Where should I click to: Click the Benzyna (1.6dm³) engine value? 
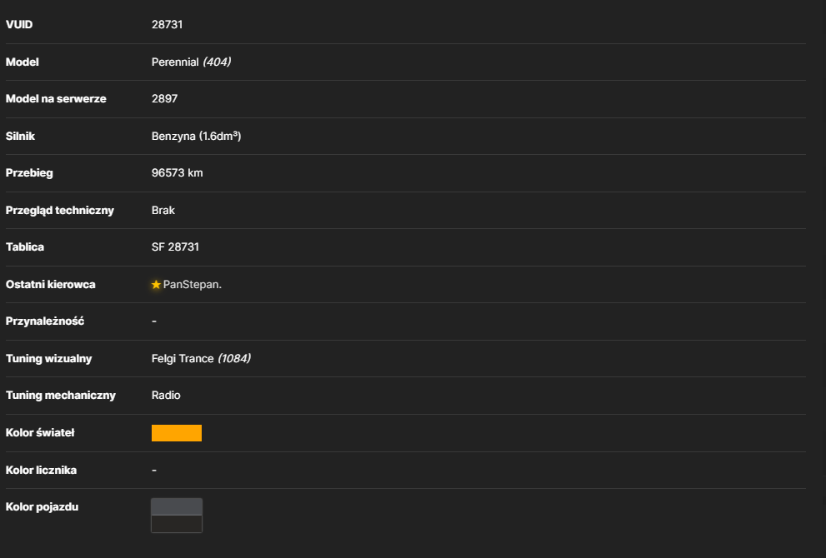(x=196, y=137)
